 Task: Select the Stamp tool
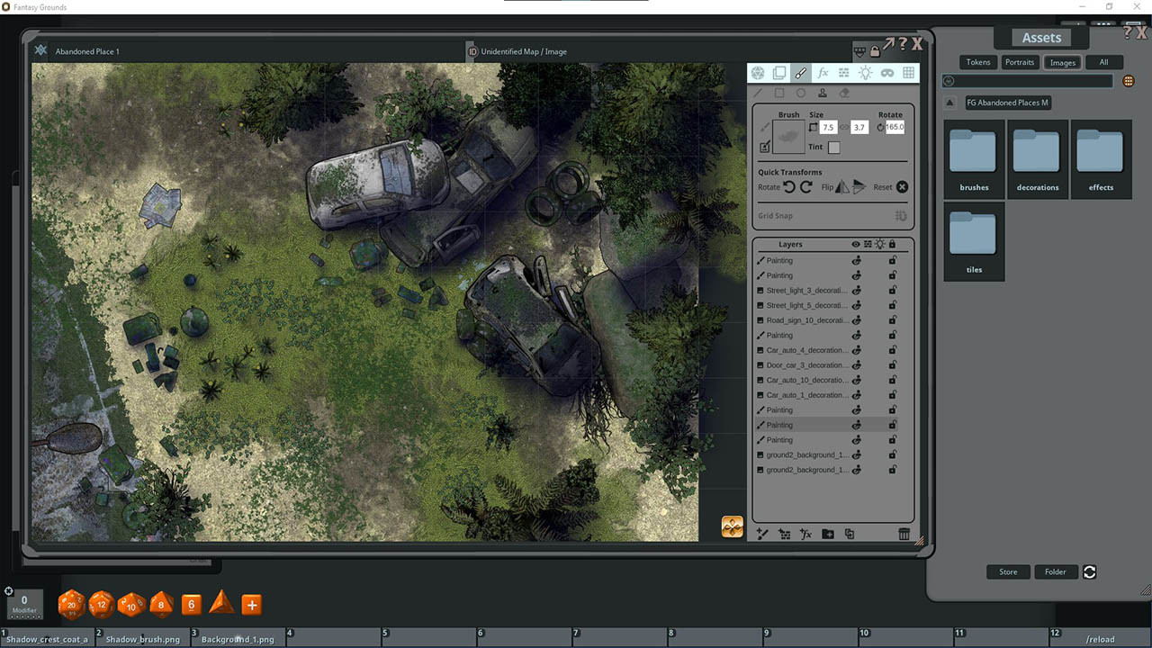(822, 93)
